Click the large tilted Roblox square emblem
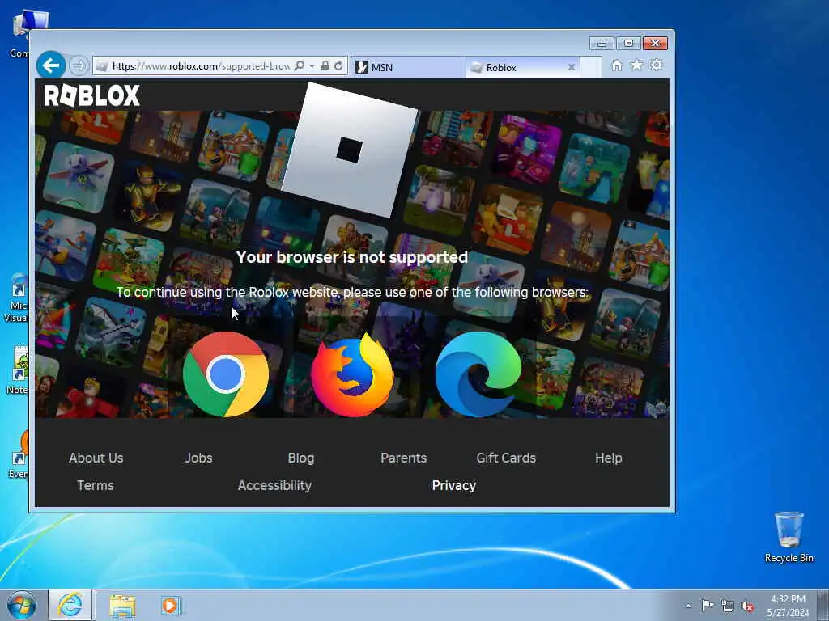Screen dimensions: 829x621 pyautogui.click(x=350, y=150)
